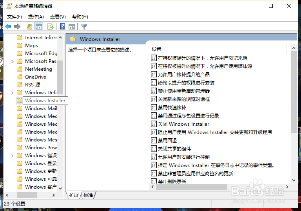Open the 帮助(H) menu

click(x=80, y=17)
